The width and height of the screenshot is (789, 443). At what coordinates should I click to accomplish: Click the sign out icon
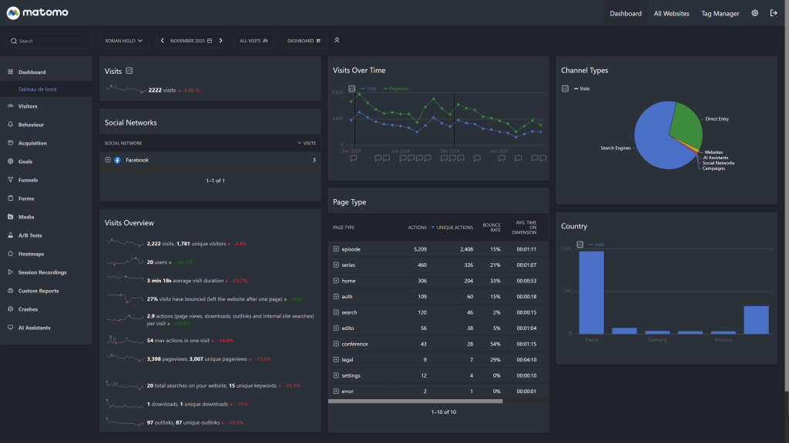(x=774, y=13)
